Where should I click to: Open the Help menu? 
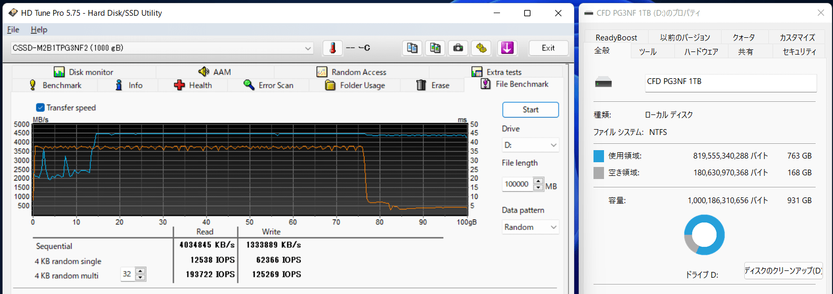39,29
